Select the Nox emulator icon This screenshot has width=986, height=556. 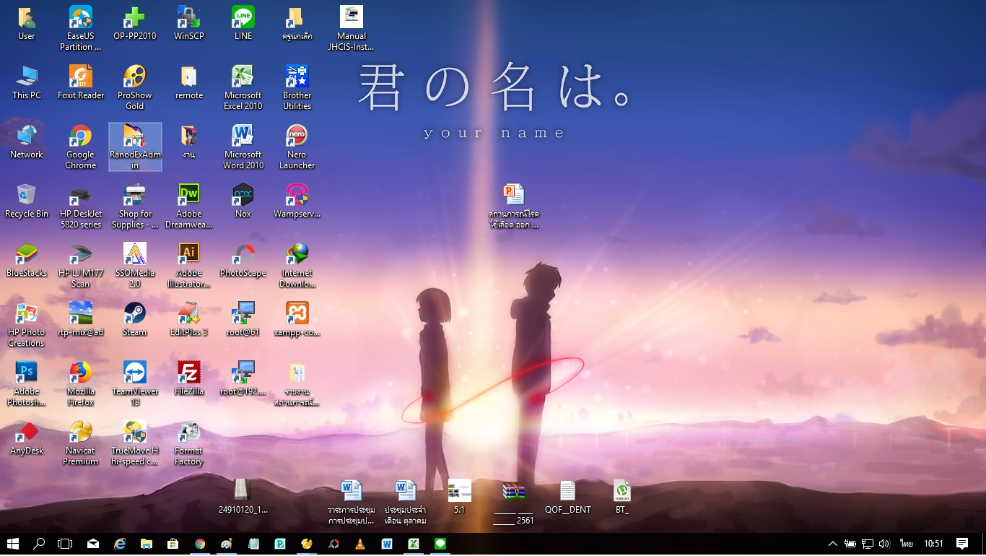point(243,201)
